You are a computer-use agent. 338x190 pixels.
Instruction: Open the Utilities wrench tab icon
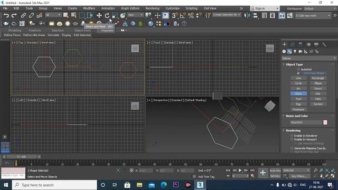coord(324,44)
